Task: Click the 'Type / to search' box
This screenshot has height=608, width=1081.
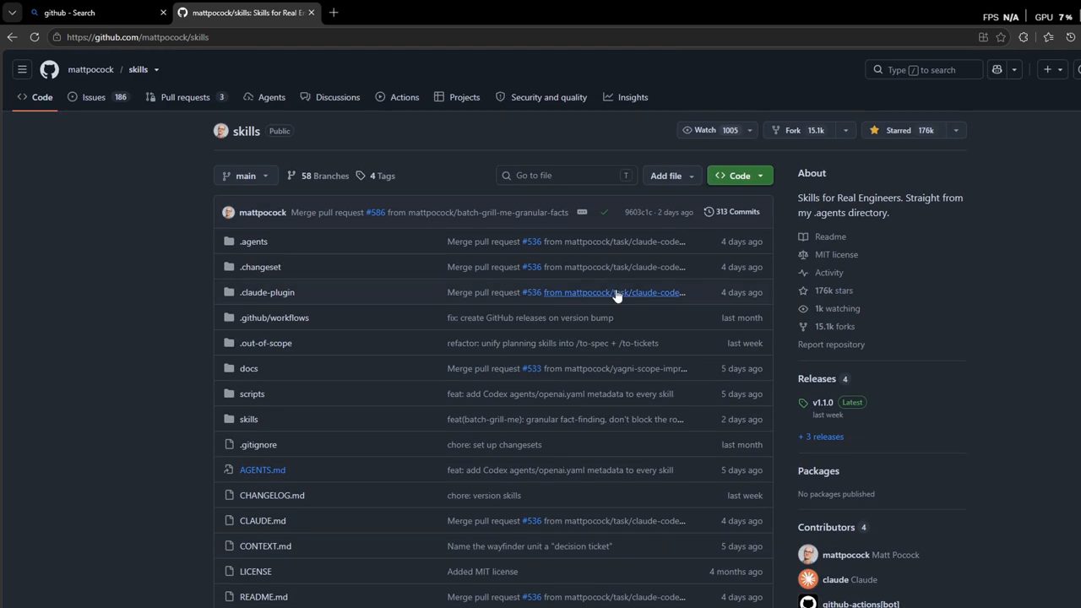Action: point(924,69)
